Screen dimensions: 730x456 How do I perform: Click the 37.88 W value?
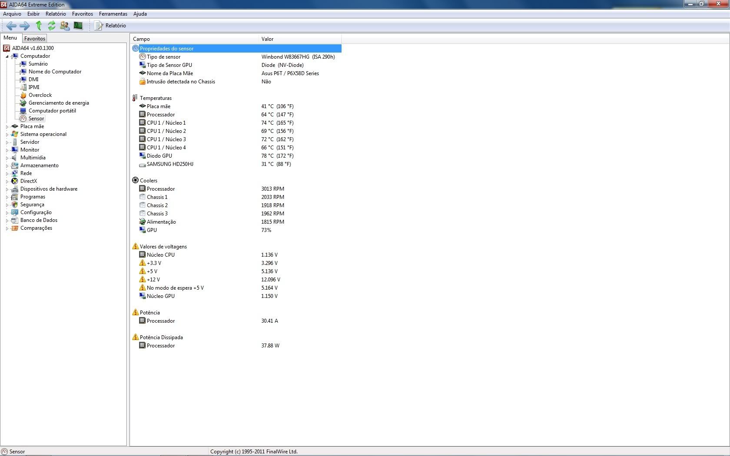tap(270, 346)
